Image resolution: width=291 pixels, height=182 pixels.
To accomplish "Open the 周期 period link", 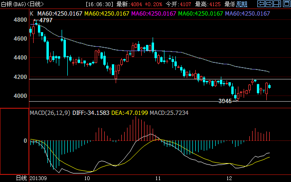I will (242, 4).
